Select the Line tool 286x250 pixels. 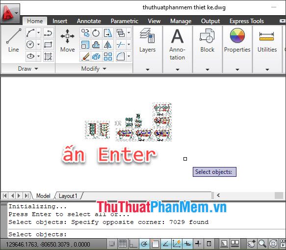click(x=14, y=41)
